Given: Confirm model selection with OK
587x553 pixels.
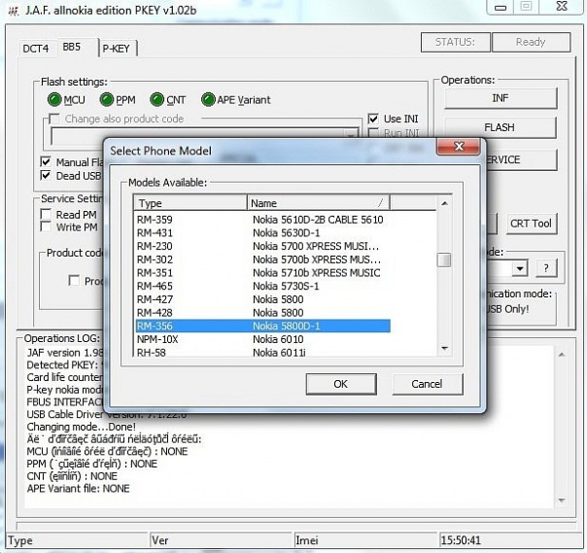Looking at the screenshot, I should pyautogui.click(x=341, y=384).
